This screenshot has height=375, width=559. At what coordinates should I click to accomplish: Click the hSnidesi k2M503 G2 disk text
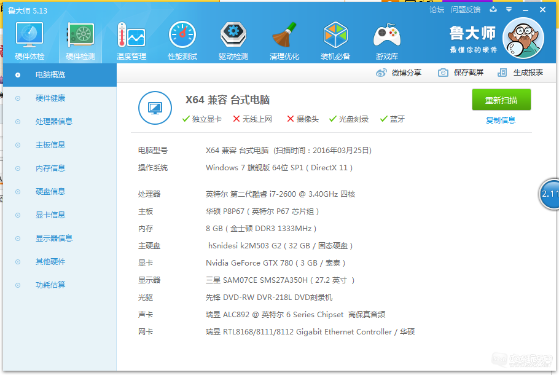tap(281, 246)
